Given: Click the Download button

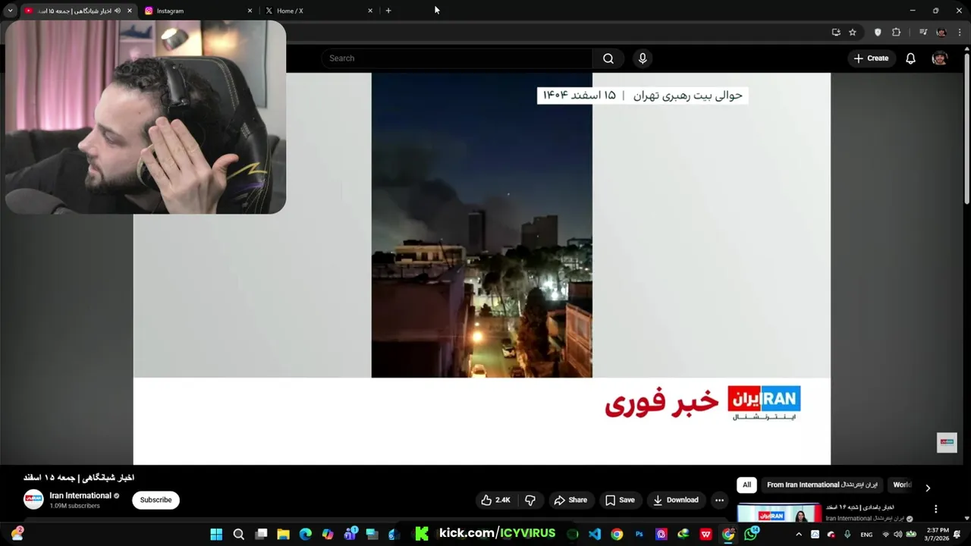Looking at the screenshot, I should pos(676,500).
